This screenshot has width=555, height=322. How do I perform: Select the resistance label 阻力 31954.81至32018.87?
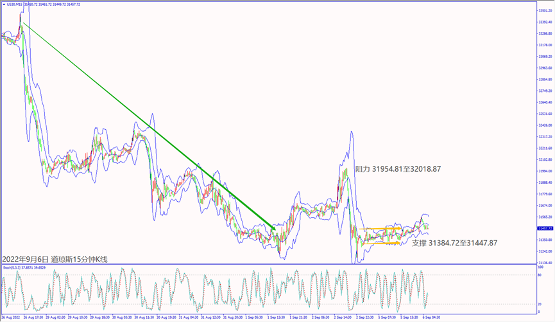406,169
